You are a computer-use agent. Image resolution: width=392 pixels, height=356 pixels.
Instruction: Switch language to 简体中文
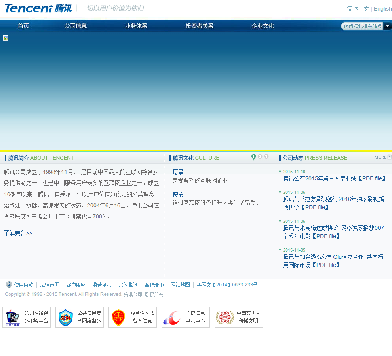[358, 9]
